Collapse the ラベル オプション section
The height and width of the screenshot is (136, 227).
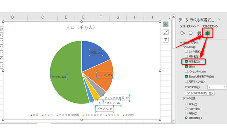point(181,42)
